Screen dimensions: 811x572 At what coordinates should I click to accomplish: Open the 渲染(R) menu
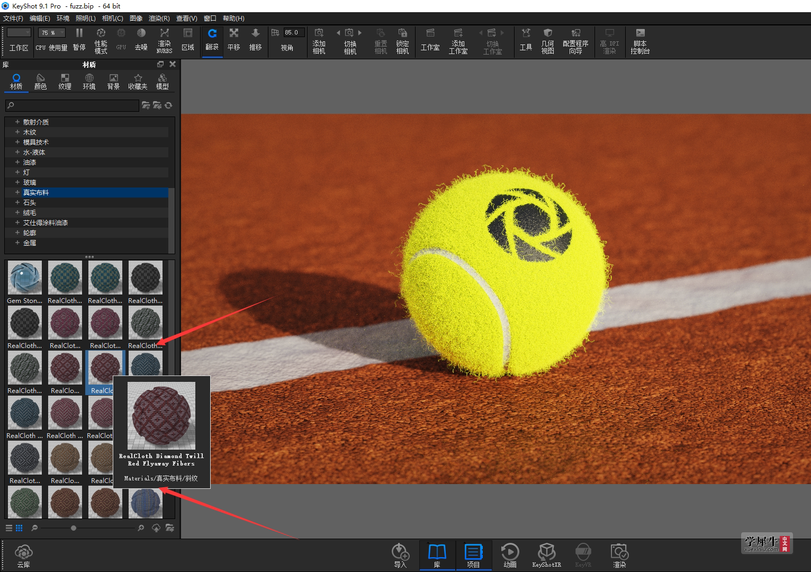[159, 19]
